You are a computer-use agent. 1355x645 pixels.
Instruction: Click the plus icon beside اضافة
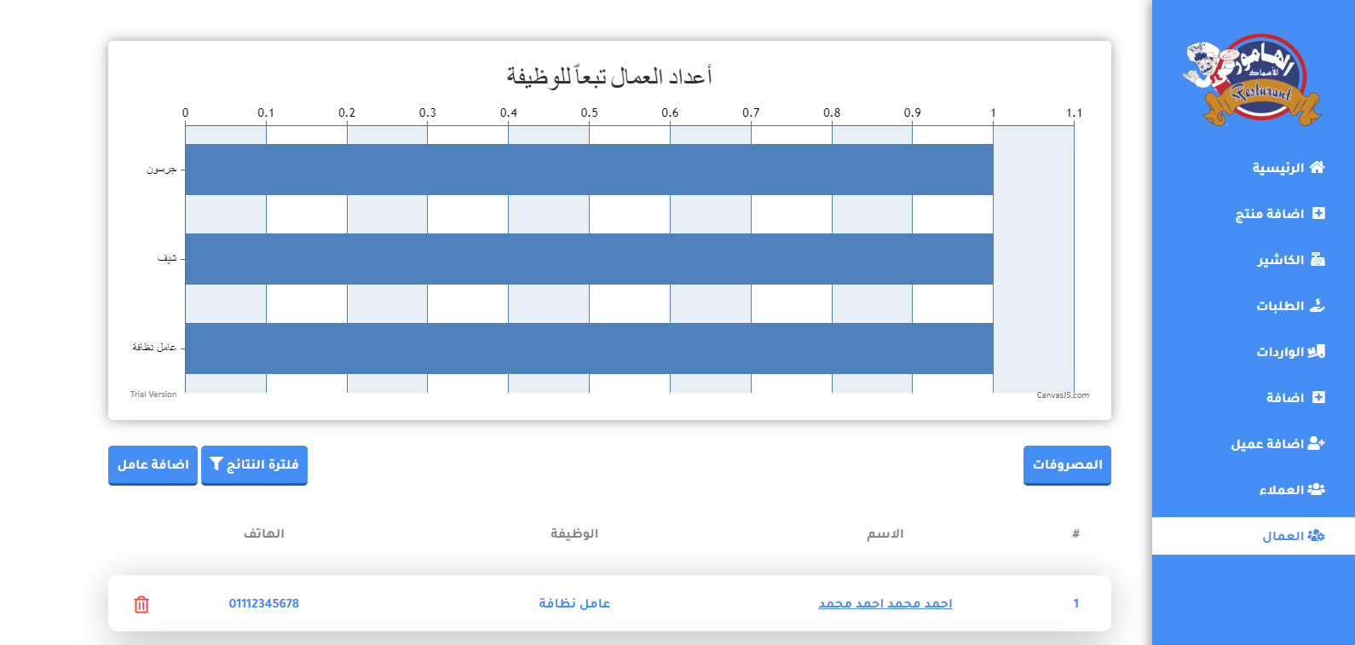point(1318,397)
